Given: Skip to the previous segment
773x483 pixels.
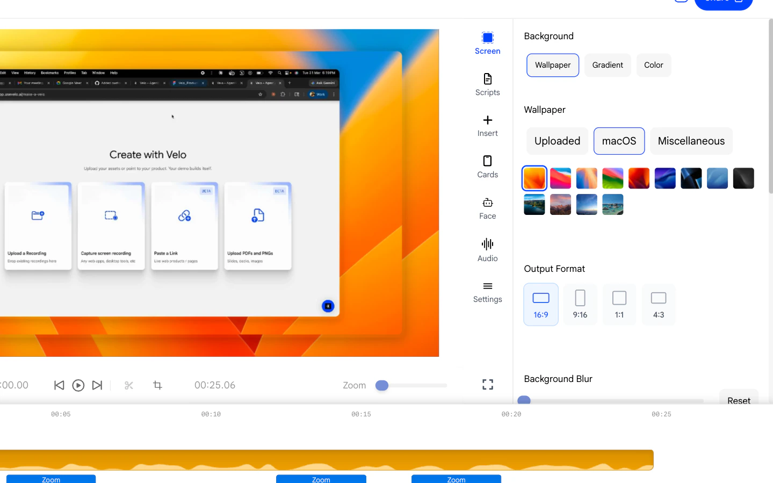Looking at the screenshot, I should (x=59, y=385).
